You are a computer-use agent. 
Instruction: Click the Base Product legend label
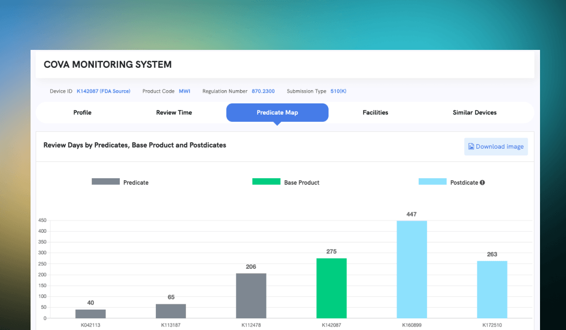click(302, 182)
